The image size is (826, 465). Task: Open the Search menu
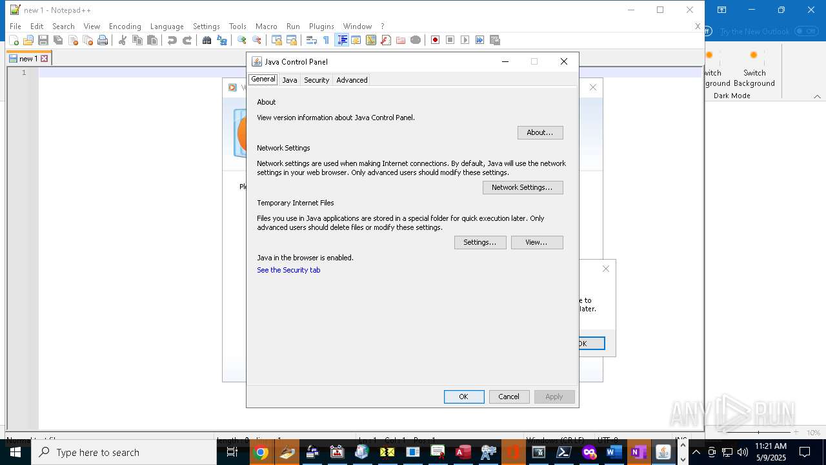(63, 26)
